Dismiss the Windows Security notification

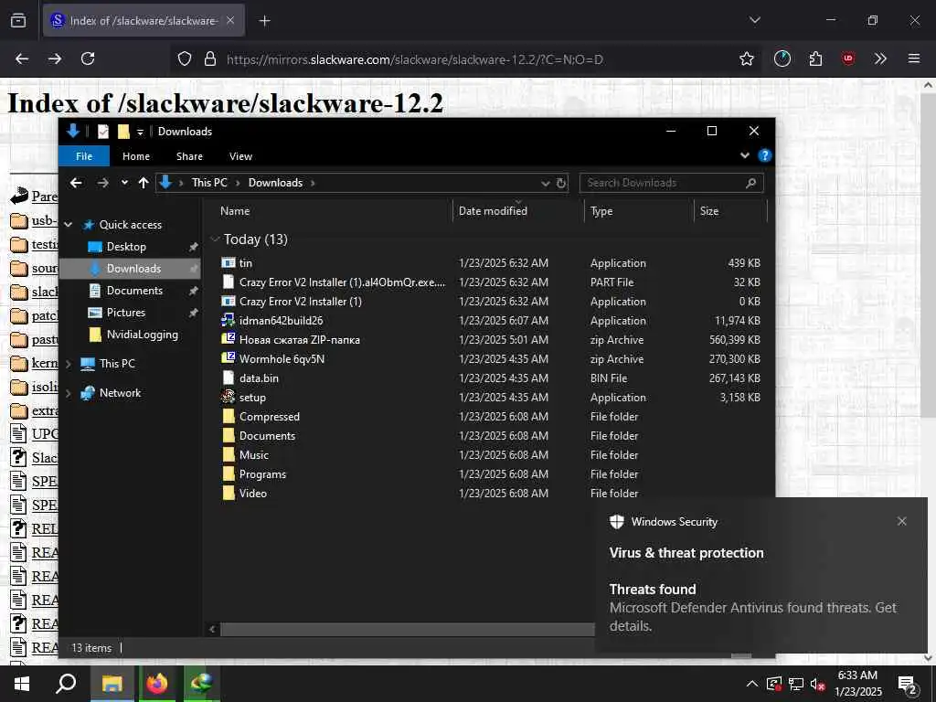(901, 521)
